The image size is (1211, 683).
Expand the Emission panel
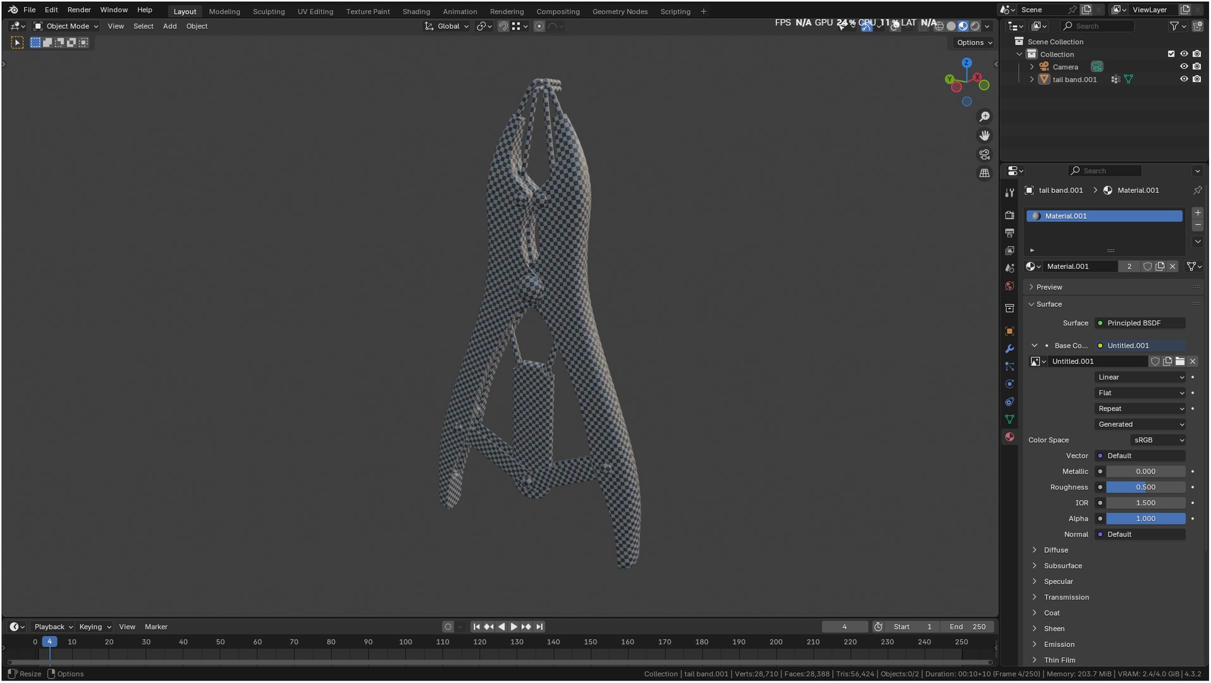click(1059, 644)
